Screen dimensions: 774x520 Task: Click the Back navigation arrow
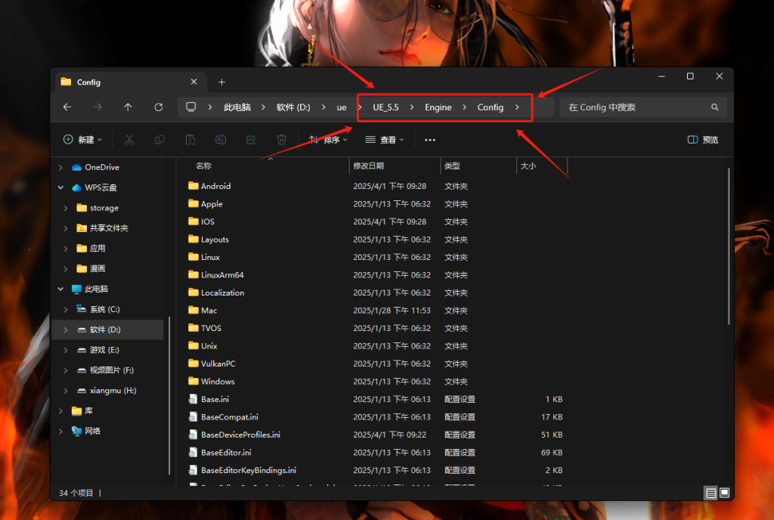67,107
